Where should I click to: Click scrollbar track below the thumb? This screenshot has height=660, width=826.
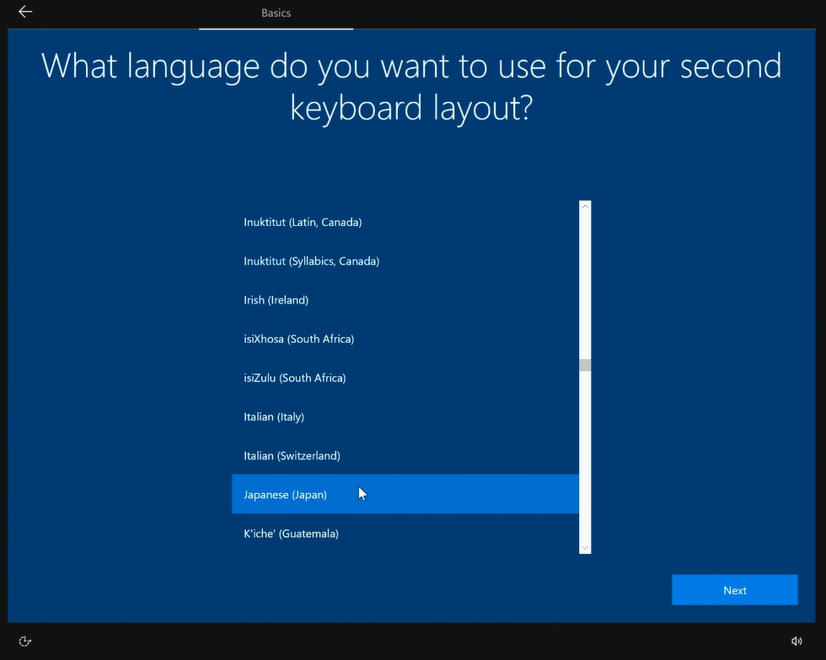pyautogui.click(x=585, y=455)
